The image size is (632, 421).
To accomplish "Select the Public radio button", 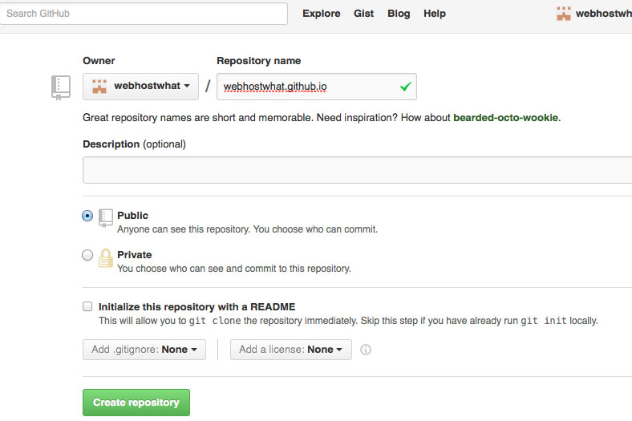I will point(87,216).
